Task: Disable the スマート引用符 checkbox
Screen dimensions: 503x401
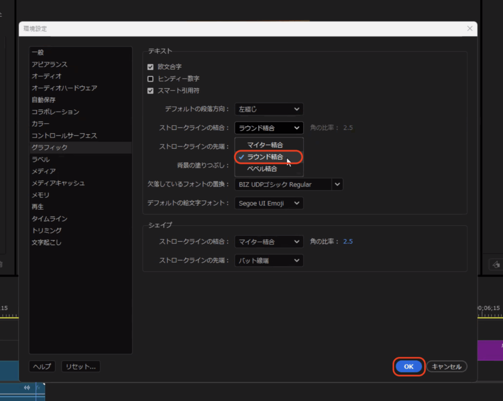Action: point(151,91)
